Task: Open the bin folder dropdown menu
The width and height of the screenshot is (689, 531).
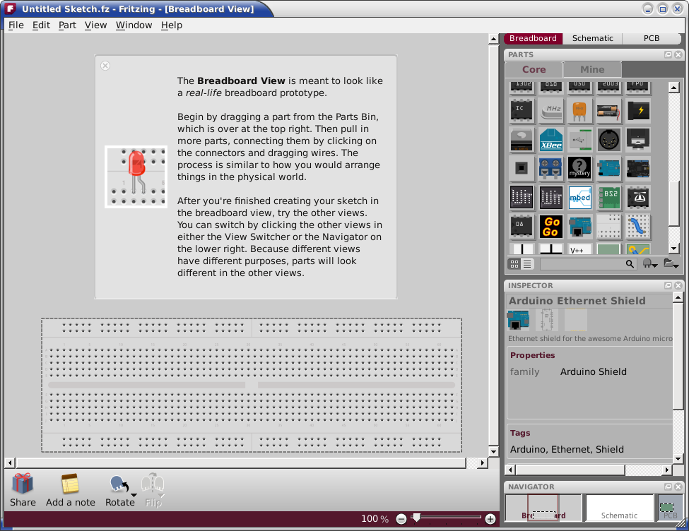Action: (671, 264)
